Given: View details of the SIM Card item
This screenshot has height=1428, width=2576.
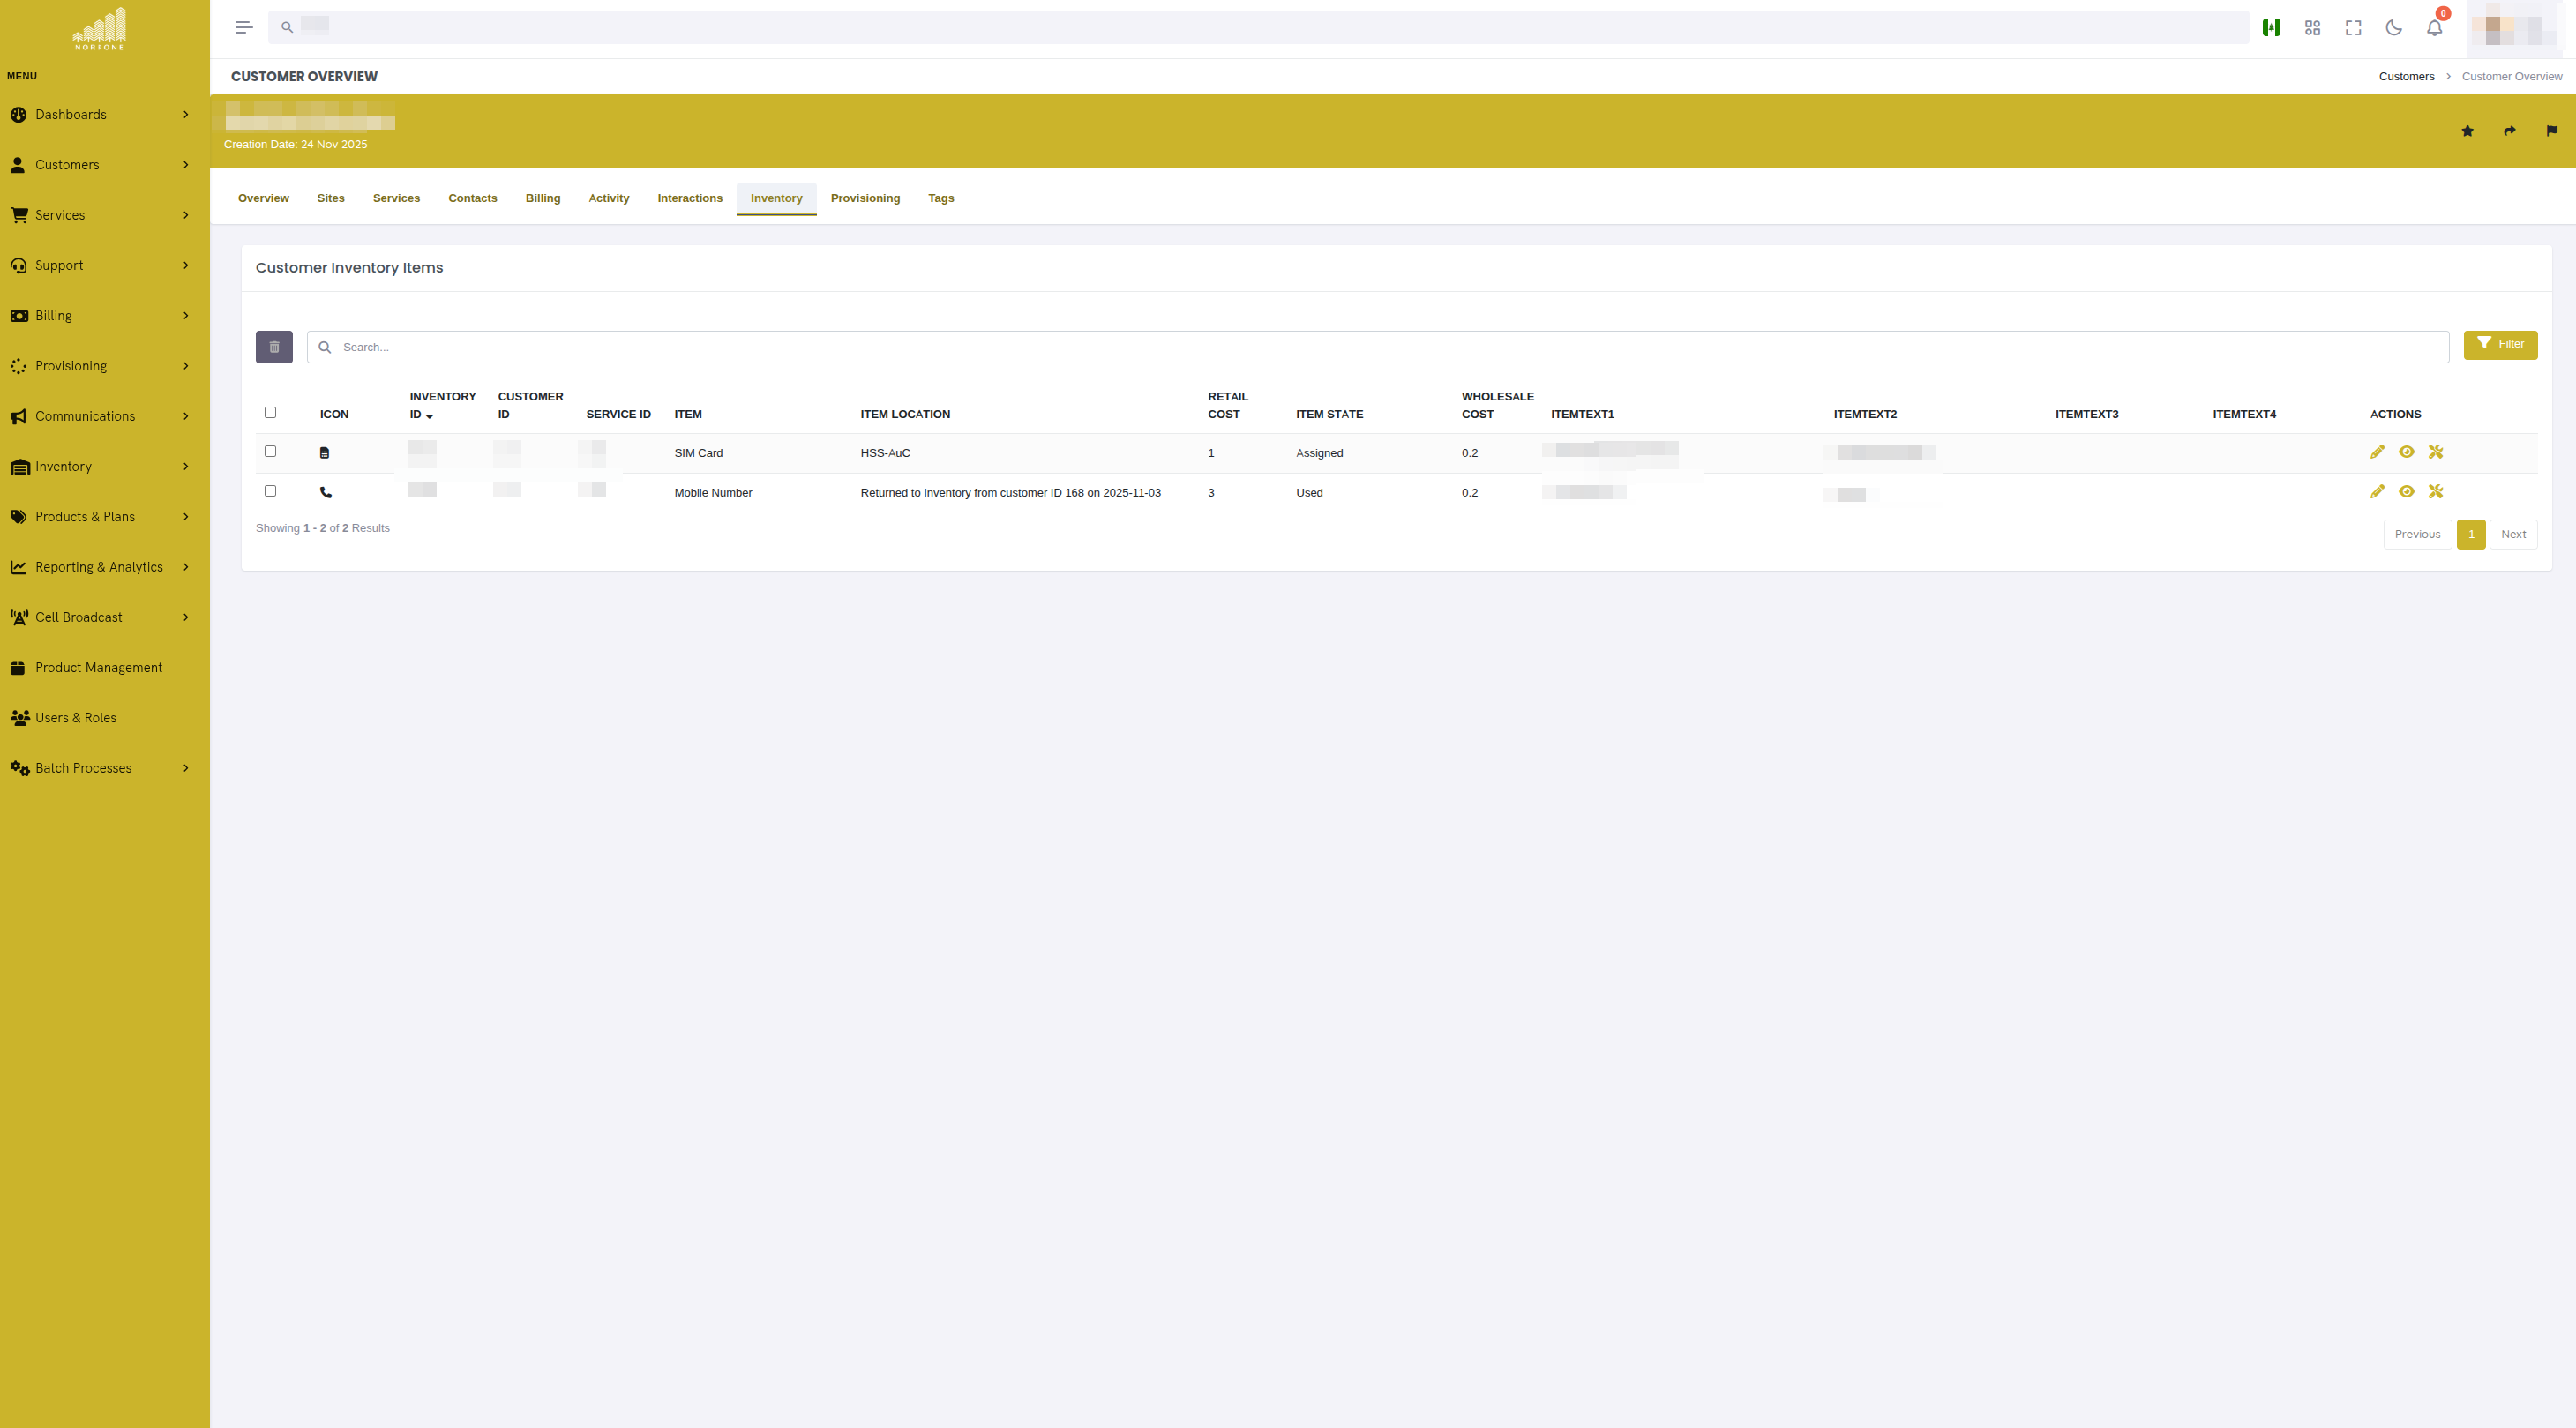Looking at the screenshot, I should (x=2406, y=452).
